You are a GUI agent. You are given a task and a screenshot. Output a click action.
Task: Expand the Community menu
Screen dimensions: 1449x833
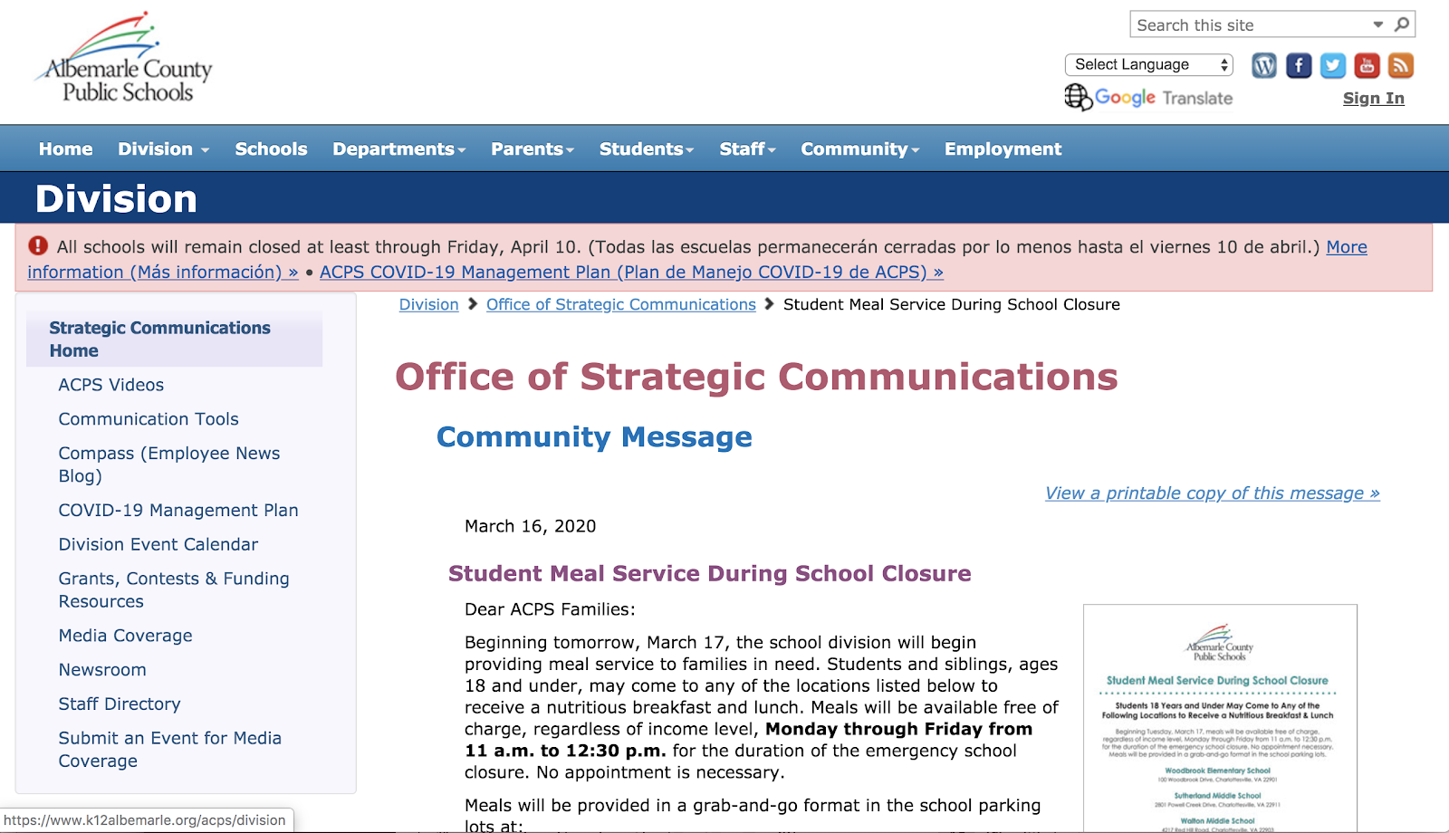(x=859, y=148)
